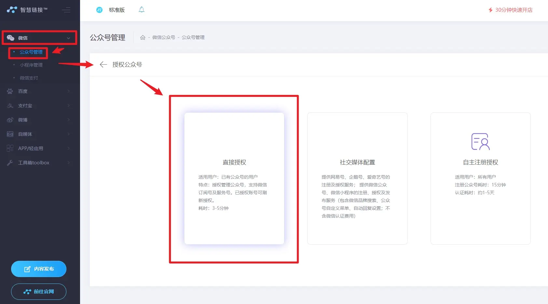Screen dimensions: 548x304
Task: Click the 自主注册授权 user-document icon
Action: coord(480,142)
